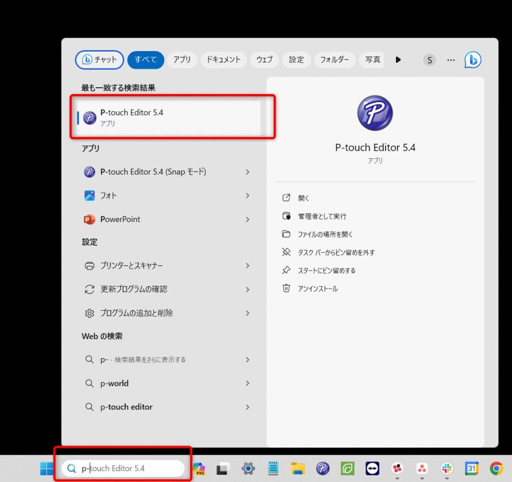
Task: Select the 写真 filter tab
Action: click(372, 60)
